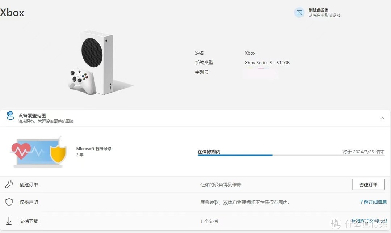Image resolution: width=391 pixels, height=233 pixels.
Task: Click the 让你的设备得到维修 description
Action: (221, 185)
